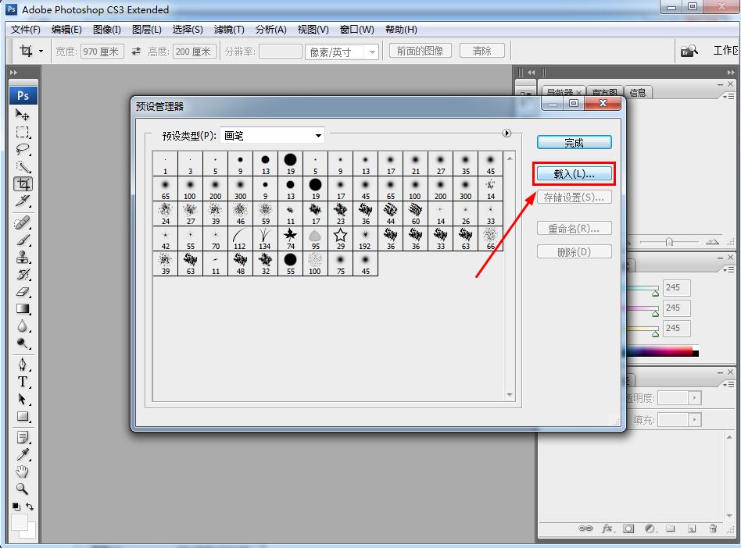
Task: Open the 预设类型 dropdown showing 画笔
Action: coord(273,136)
